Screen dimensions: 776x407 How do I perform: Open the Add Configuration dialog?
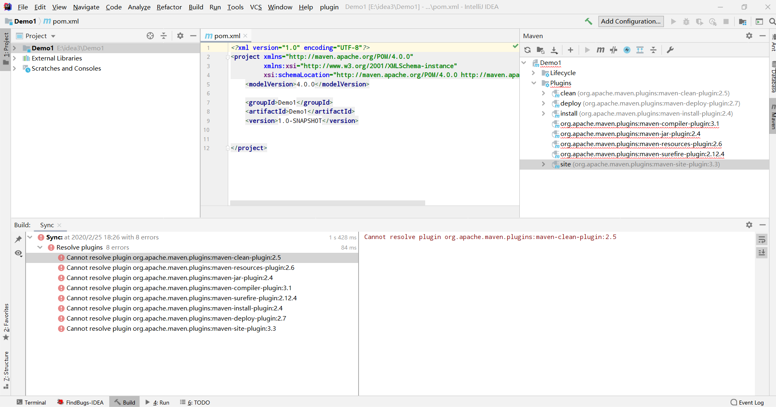631,22
